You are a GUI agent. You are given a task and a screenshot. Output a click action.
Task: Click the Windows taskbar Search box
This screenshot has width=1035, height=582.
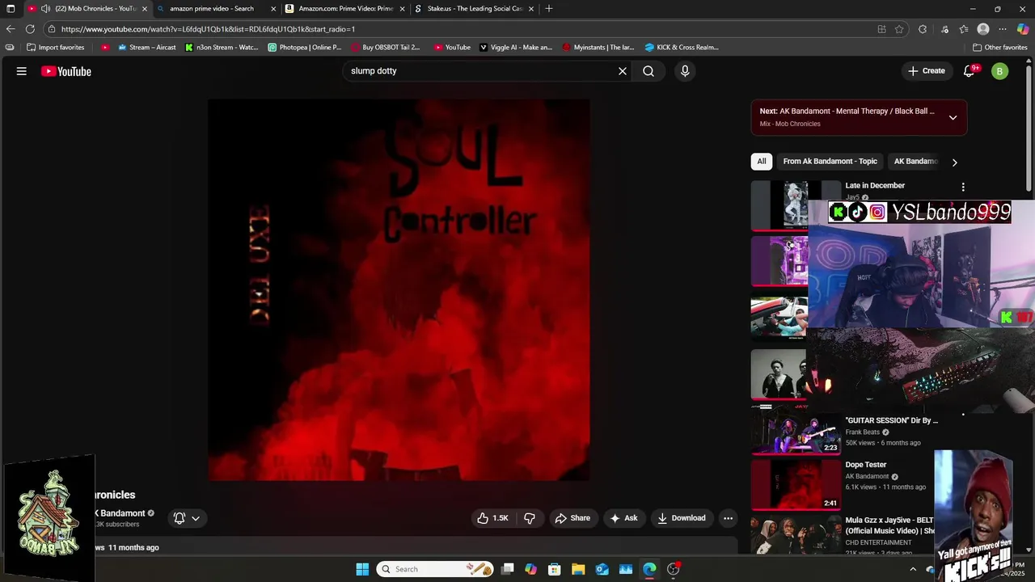(x=435, y=569)
